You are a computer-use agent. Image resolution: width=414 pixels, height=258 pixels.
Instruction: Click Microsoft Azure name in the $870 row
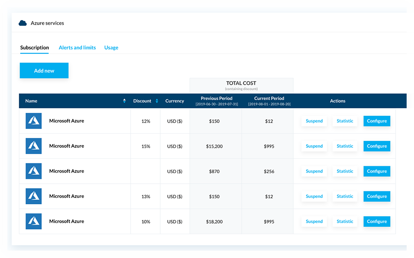pos(67,171)
